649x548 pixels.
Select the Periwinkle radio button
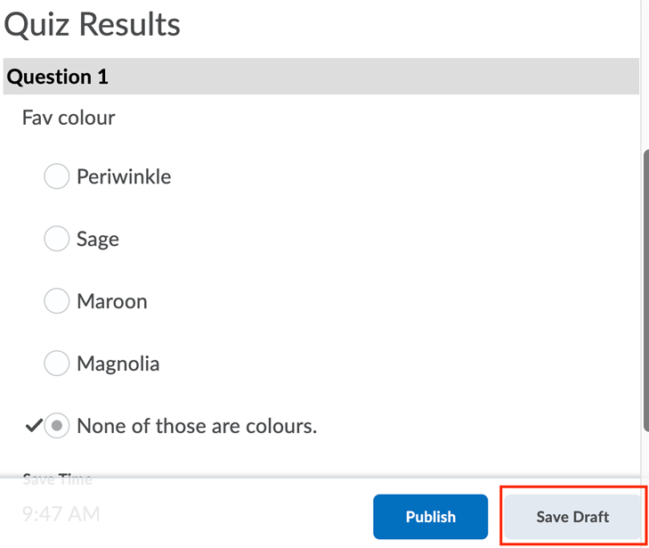coord(57,176)
